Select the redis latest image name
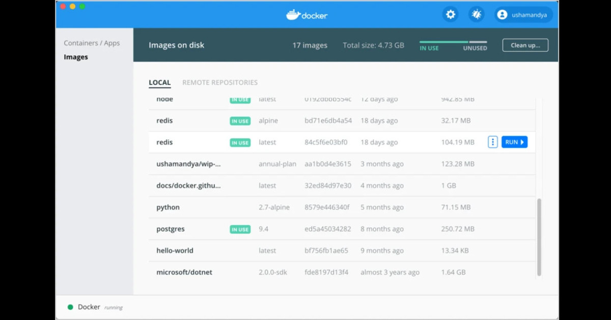 point(164,142)
